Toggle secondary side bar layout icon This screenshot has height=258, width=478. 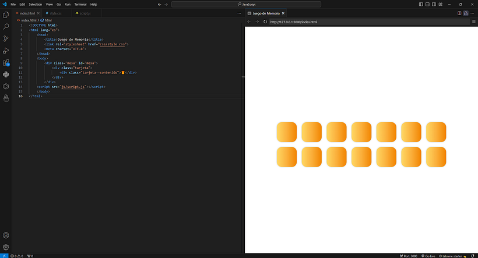[434, 4]
